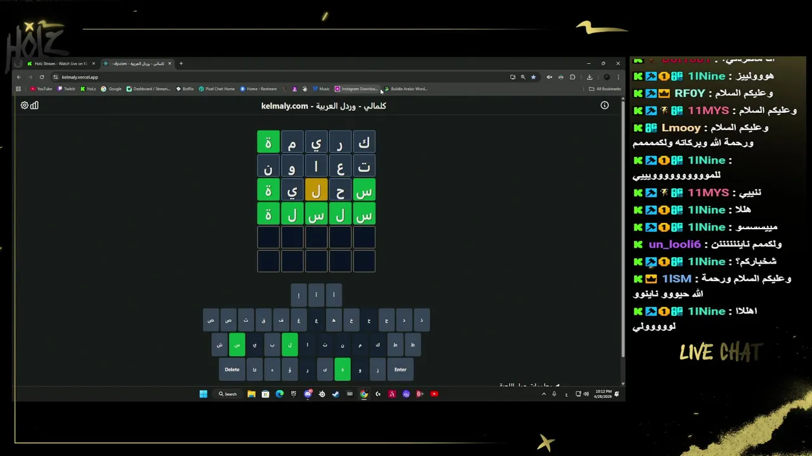Open the Chrome profile avatar
Viewport: 812px width, 456px height.
tap(606, 77)
